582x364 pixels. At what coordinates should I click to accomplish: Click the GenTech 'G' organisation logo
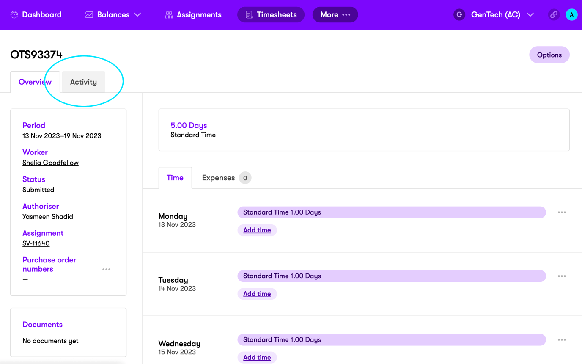[x=459, y=15]
